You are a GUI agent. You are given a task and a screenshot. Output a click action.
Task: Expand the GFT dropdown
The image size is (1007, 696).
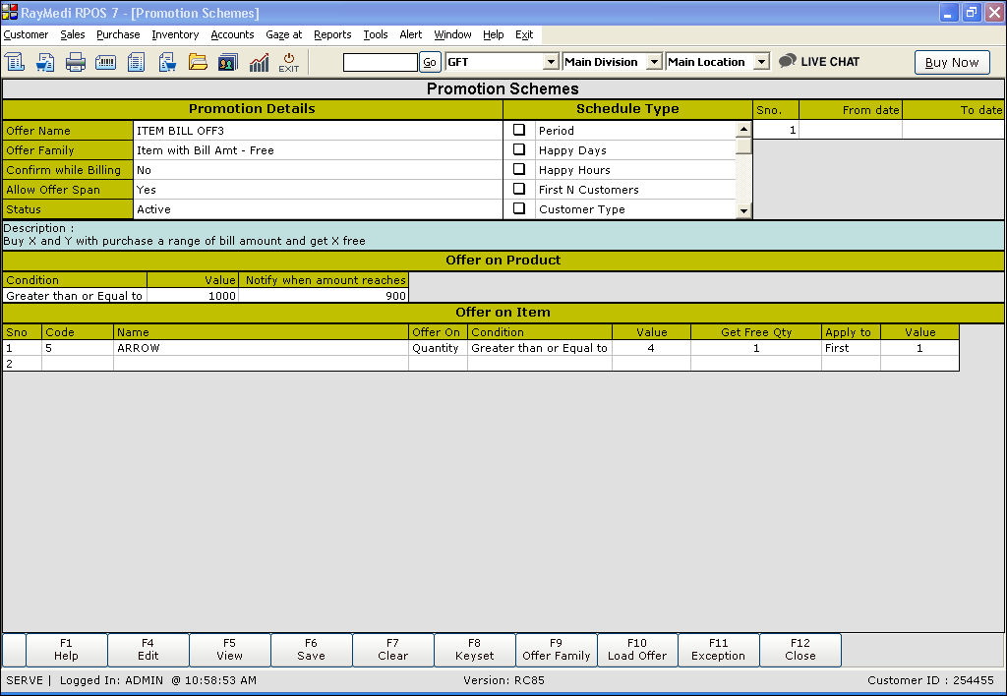(x=551, y=62)
